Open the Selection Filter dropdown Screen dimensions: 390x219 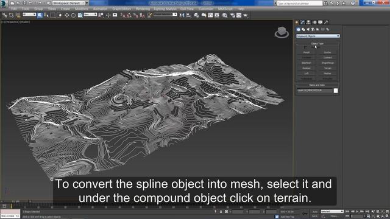(x=29, y=15)
